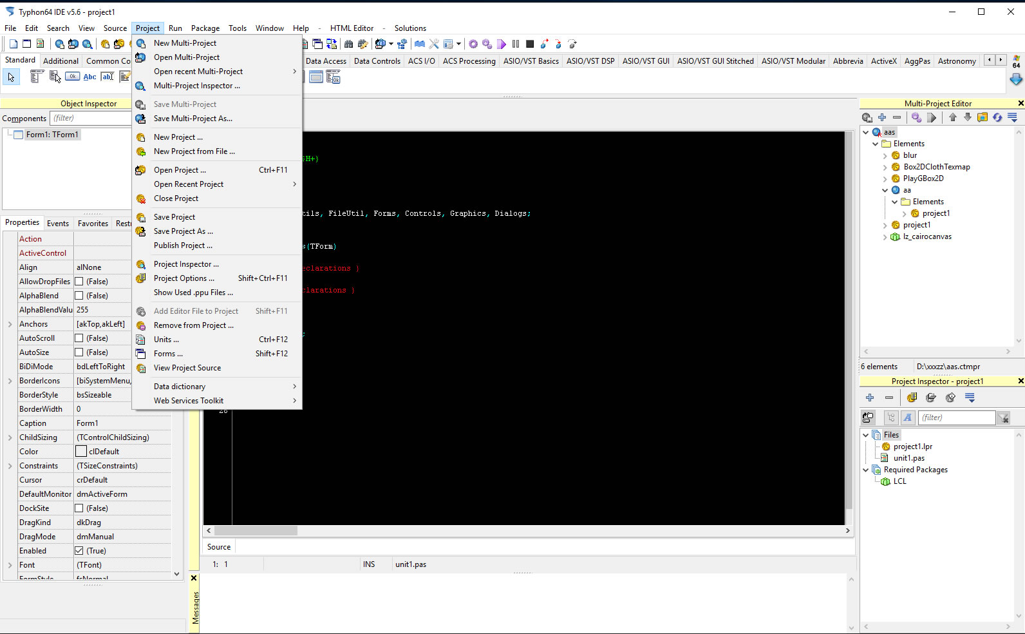Viewport: 1025px width, 634px height.
Task: Click the Color clDefault swatch
Action: (x=81, y=452)
